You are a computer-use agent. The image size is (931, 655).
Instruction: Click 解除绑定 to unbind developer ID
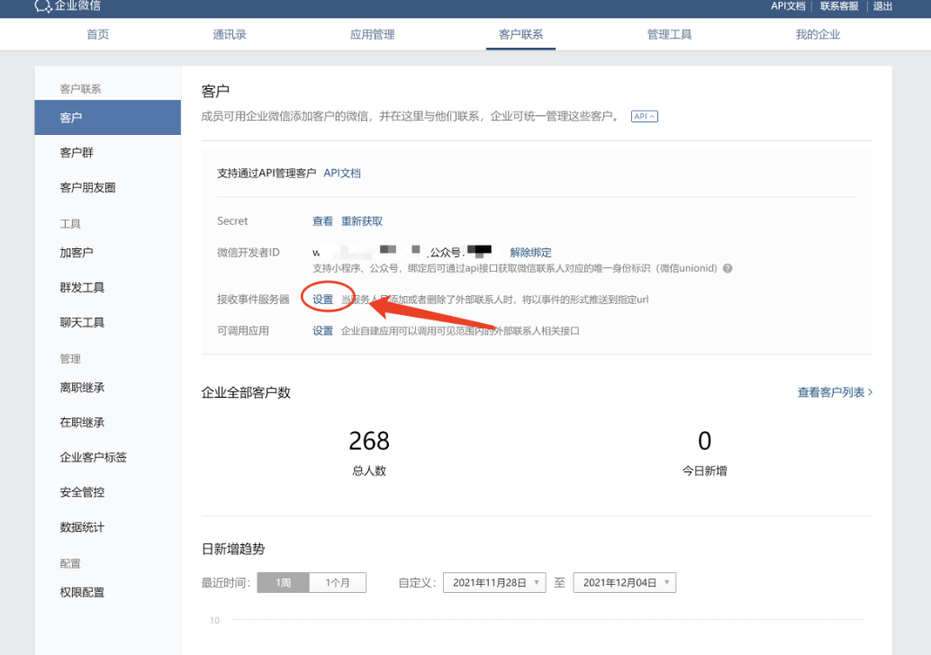pyautogui.click(x=530, y=253)
